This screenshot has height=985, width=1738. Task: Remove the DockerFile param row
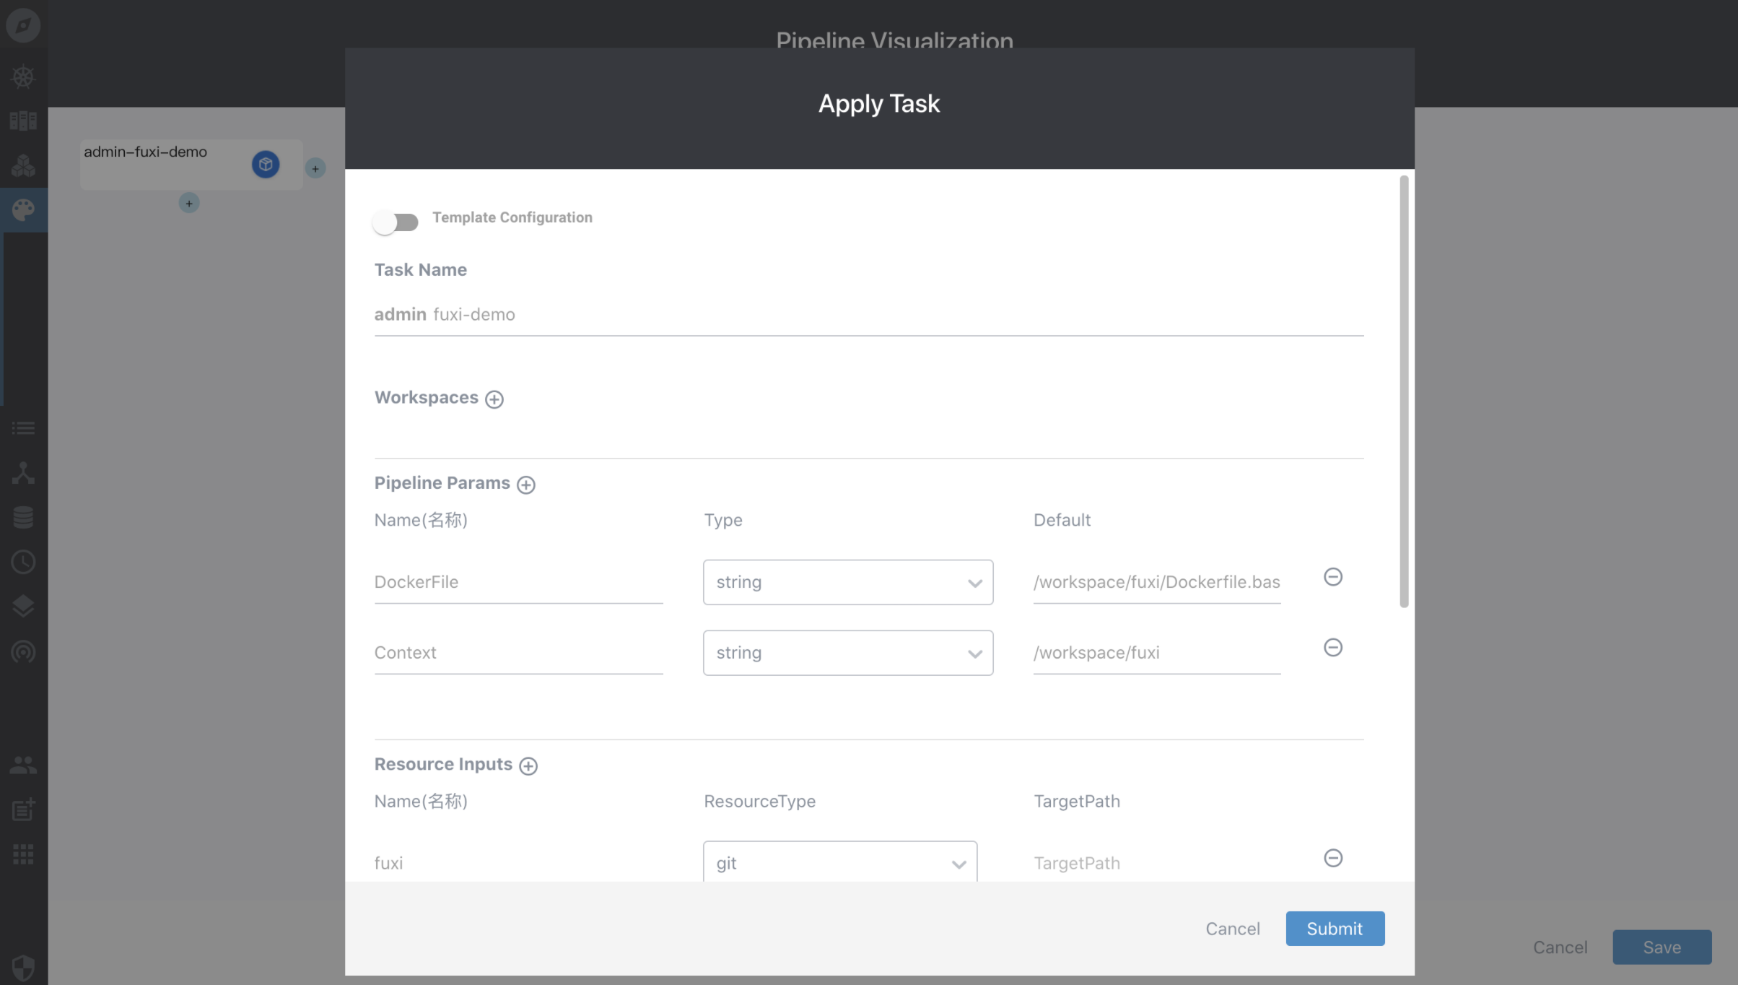pyautogui.click(x=1332, y=577)
